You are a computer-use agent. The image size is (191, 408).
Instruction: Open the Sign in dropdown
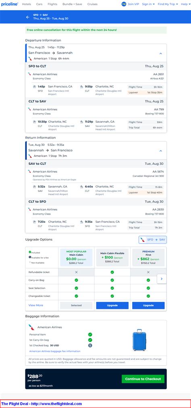(148, 4)
